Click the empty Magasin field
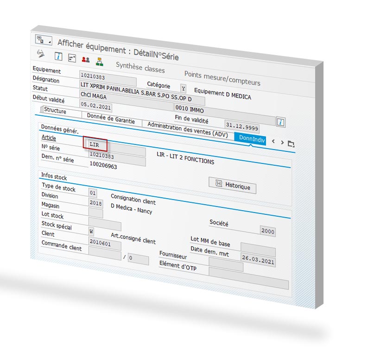Screen dimensions: 368x363 point(96,213)
